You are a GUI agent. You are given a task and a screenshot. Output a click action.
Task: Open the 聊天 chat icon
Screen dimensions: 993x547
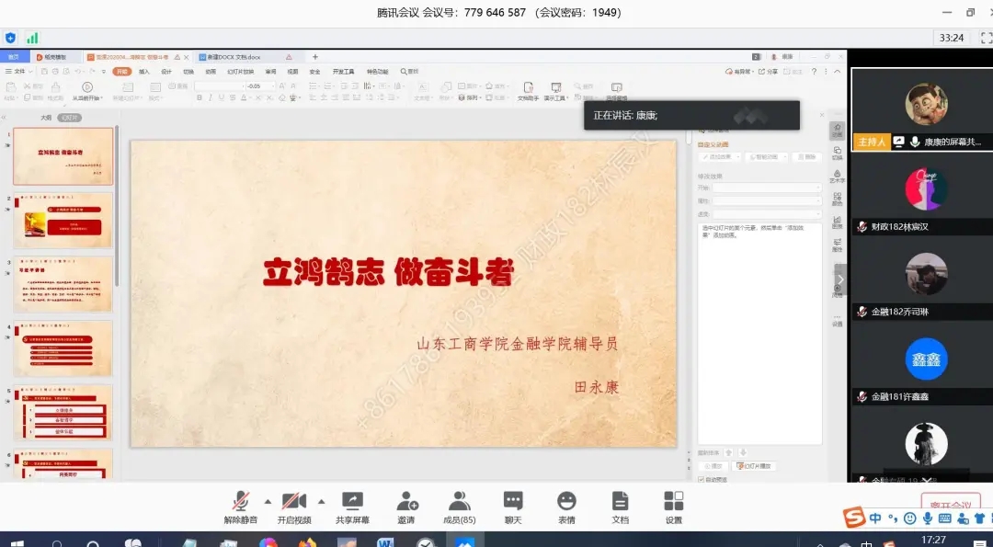point(513,501)
